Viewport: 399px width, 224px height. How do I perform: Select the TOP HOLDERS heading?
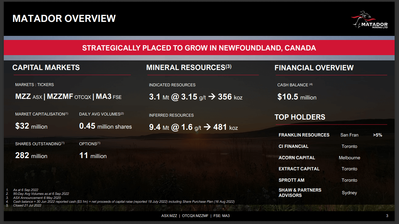pos(300,117)
